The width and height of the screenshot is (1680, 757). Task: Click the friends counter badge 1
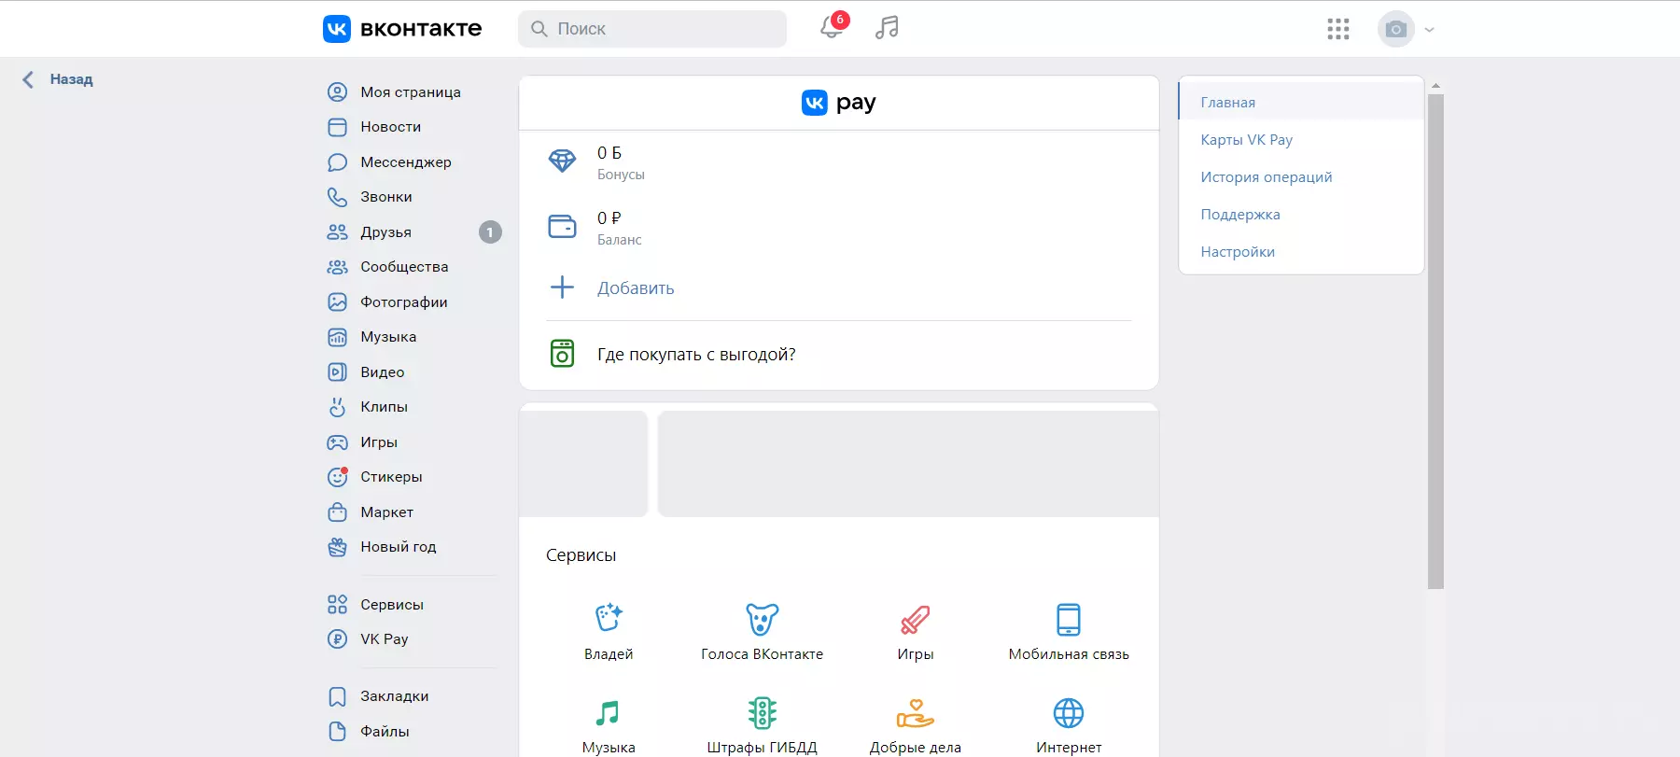[x=490, y=231]
